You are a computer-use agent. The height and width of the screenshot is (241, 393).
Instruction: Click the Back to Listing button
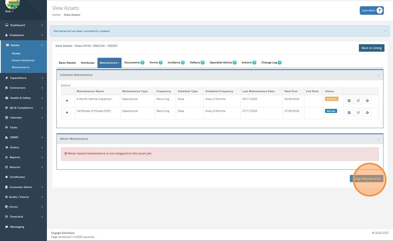(x=371, y=48)
